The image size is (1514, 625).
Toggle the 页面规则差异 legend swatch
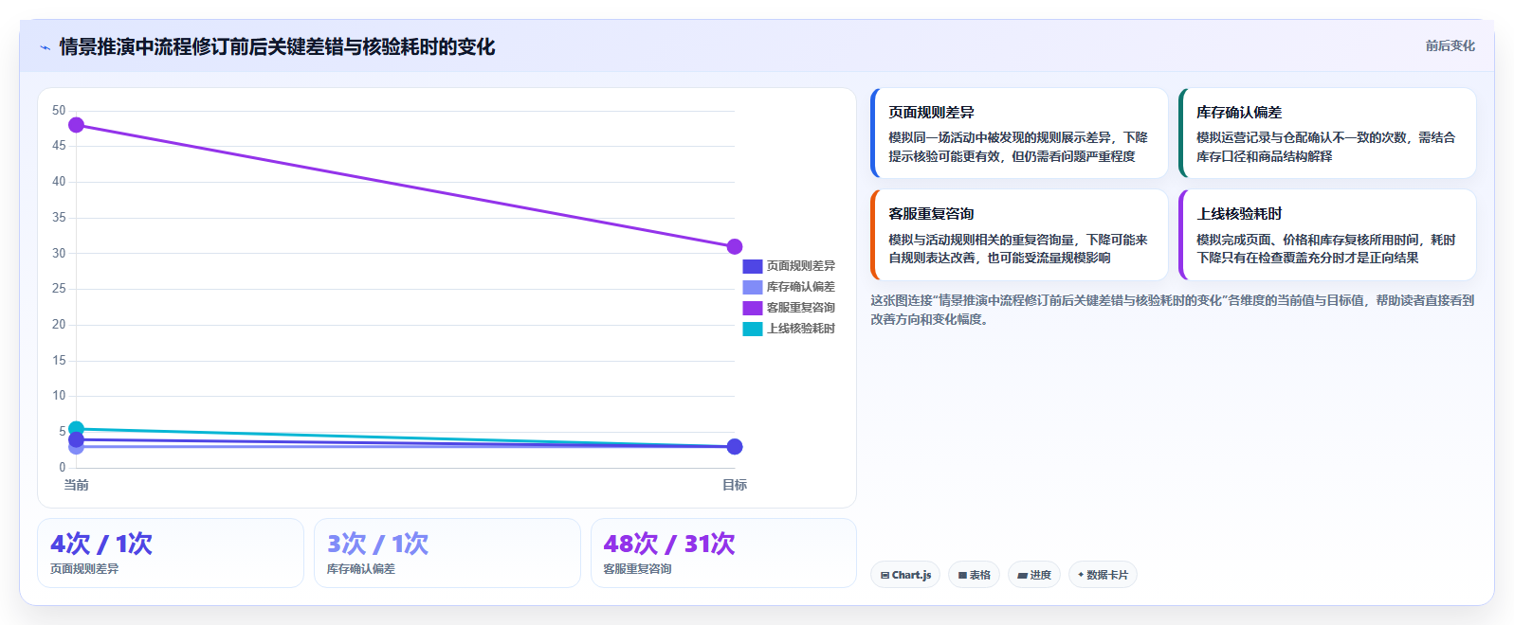point(753,266)
